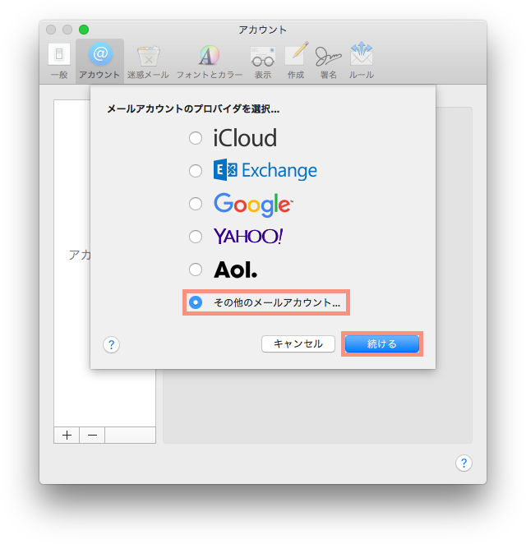This screenshot has height=544, width=526.
Task: Select the Exchange radio button
Action: tap(196, 171)
